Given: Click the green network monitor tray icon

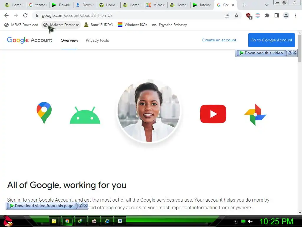Looking at the screenshot, I should coord(243,221).
